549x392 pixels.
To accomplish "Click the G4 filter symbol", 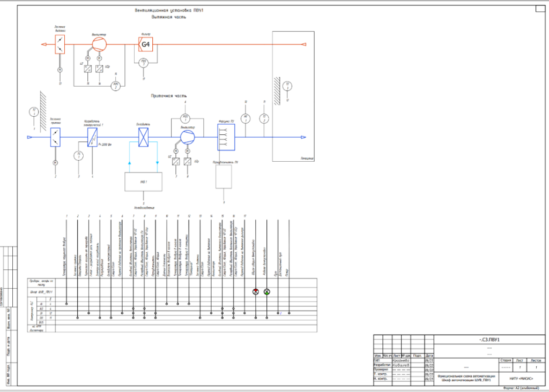I will 145,45.
